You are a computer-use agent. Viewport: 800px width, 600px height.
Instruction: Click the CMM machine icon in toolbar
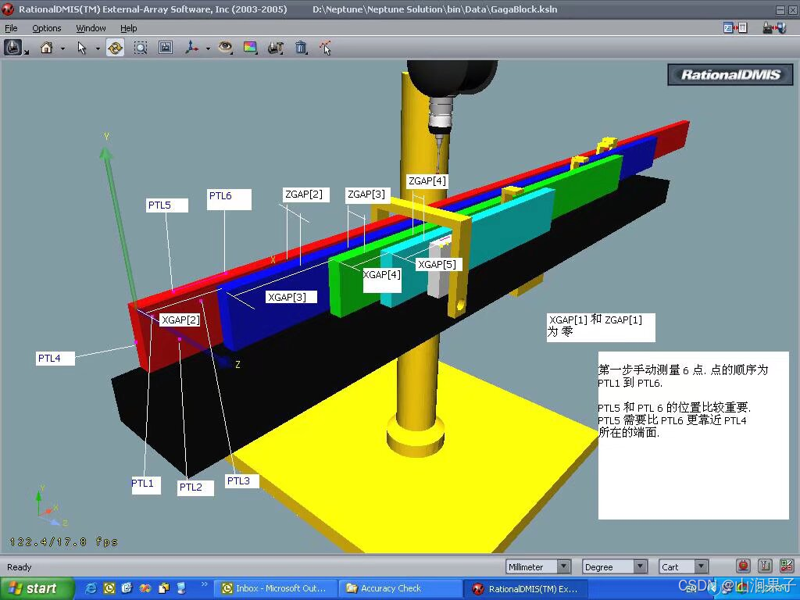(13, 48)
